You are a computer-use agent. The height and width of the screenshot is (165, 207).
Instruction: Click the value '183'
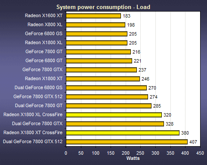(x=127, y=16)
